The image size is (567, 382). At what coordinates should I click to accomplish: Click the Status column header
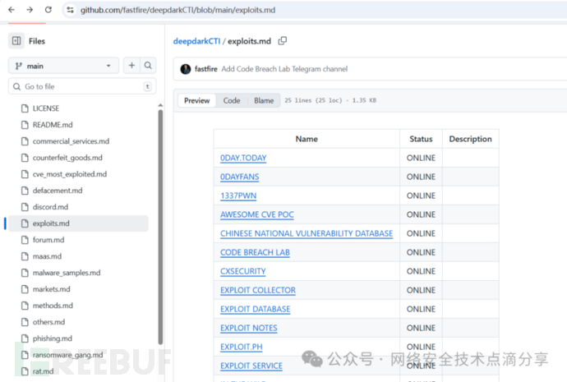[x=421, y=139]
